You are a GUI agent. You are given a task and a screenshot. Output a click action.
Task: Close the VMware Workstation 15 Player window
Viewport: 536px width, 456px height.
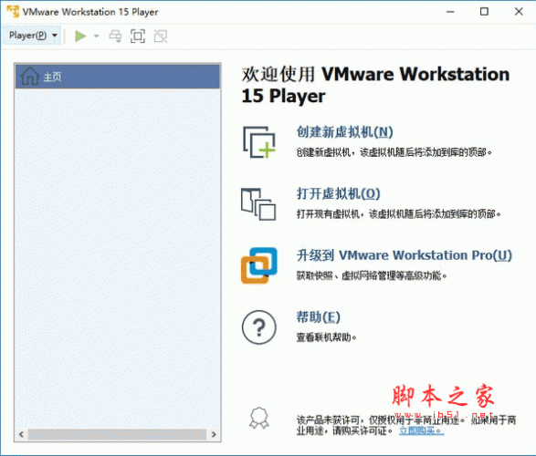click(x=519, y=12)
